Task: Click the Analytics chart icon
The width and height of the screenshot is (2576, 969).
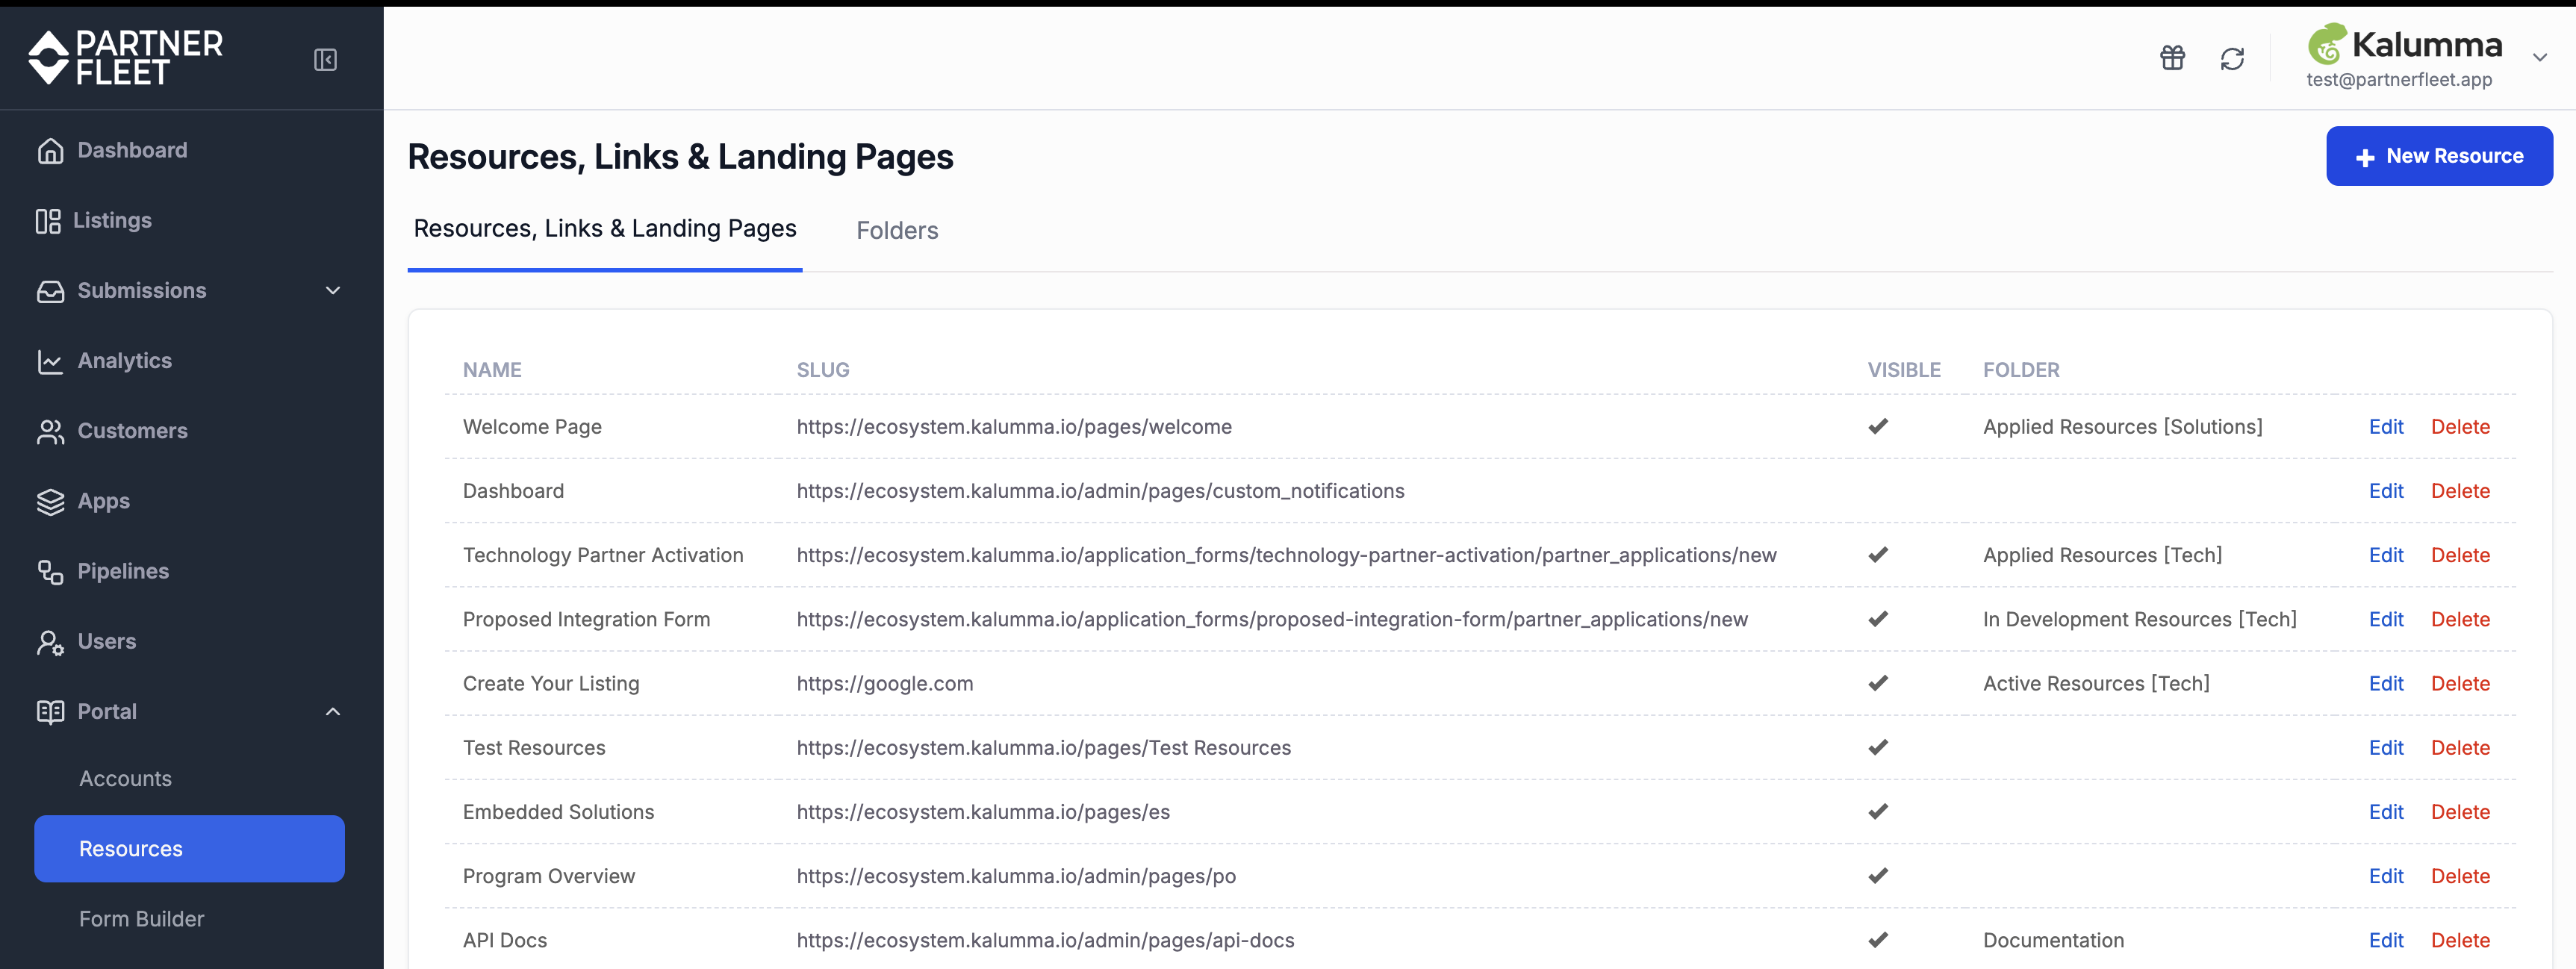Action: 50,361
